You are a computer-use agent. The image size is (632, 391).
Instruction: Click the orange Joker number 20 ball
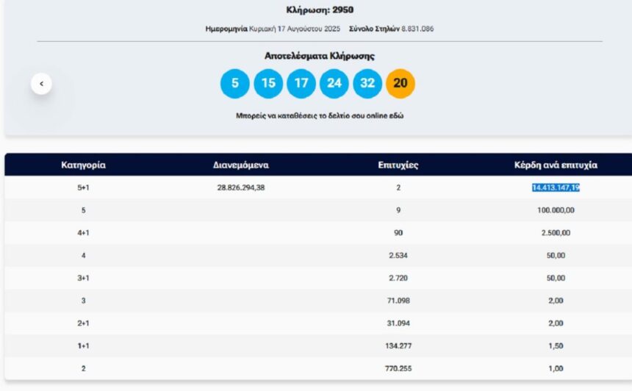click(401, 83)
